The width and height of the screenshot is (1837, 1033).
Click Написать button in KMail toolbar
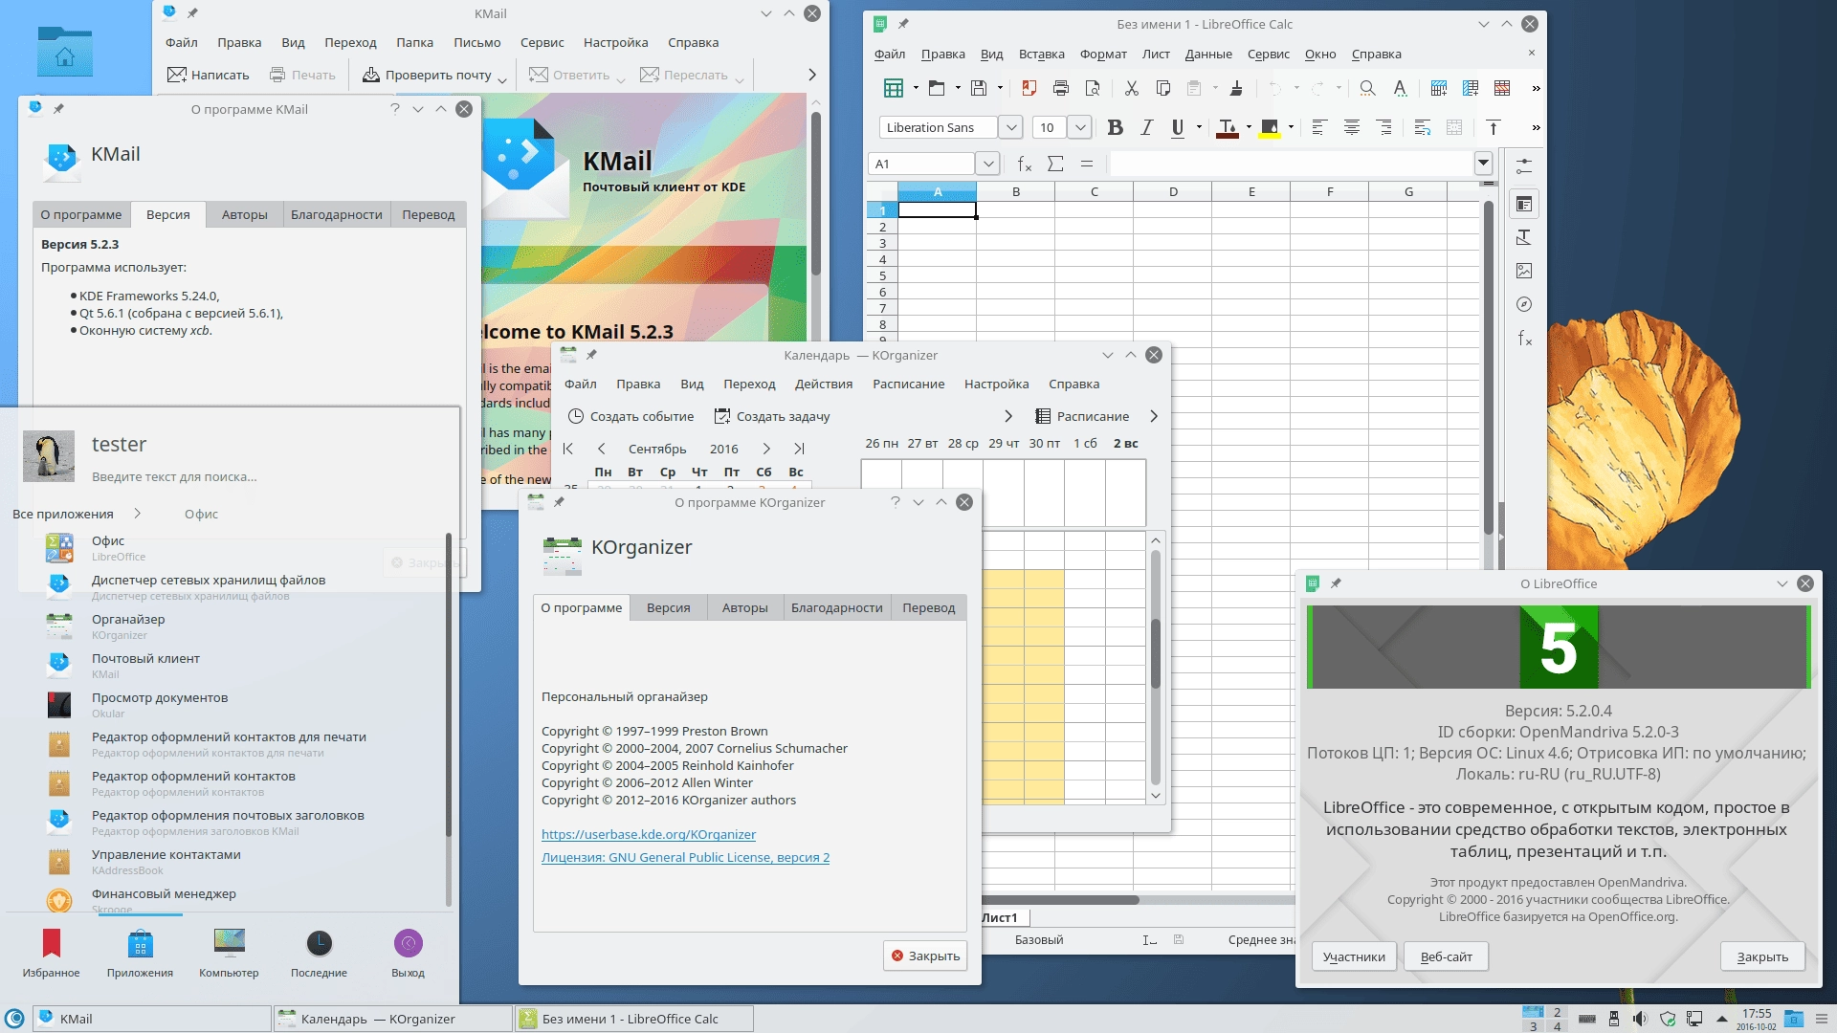pyautogui.click(x=208, y=75)
